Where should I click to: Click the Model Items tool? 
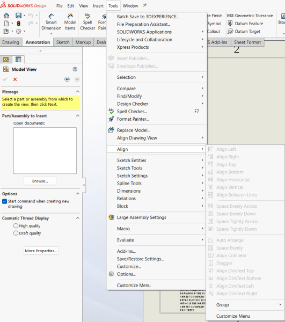[x=70, y=22]
